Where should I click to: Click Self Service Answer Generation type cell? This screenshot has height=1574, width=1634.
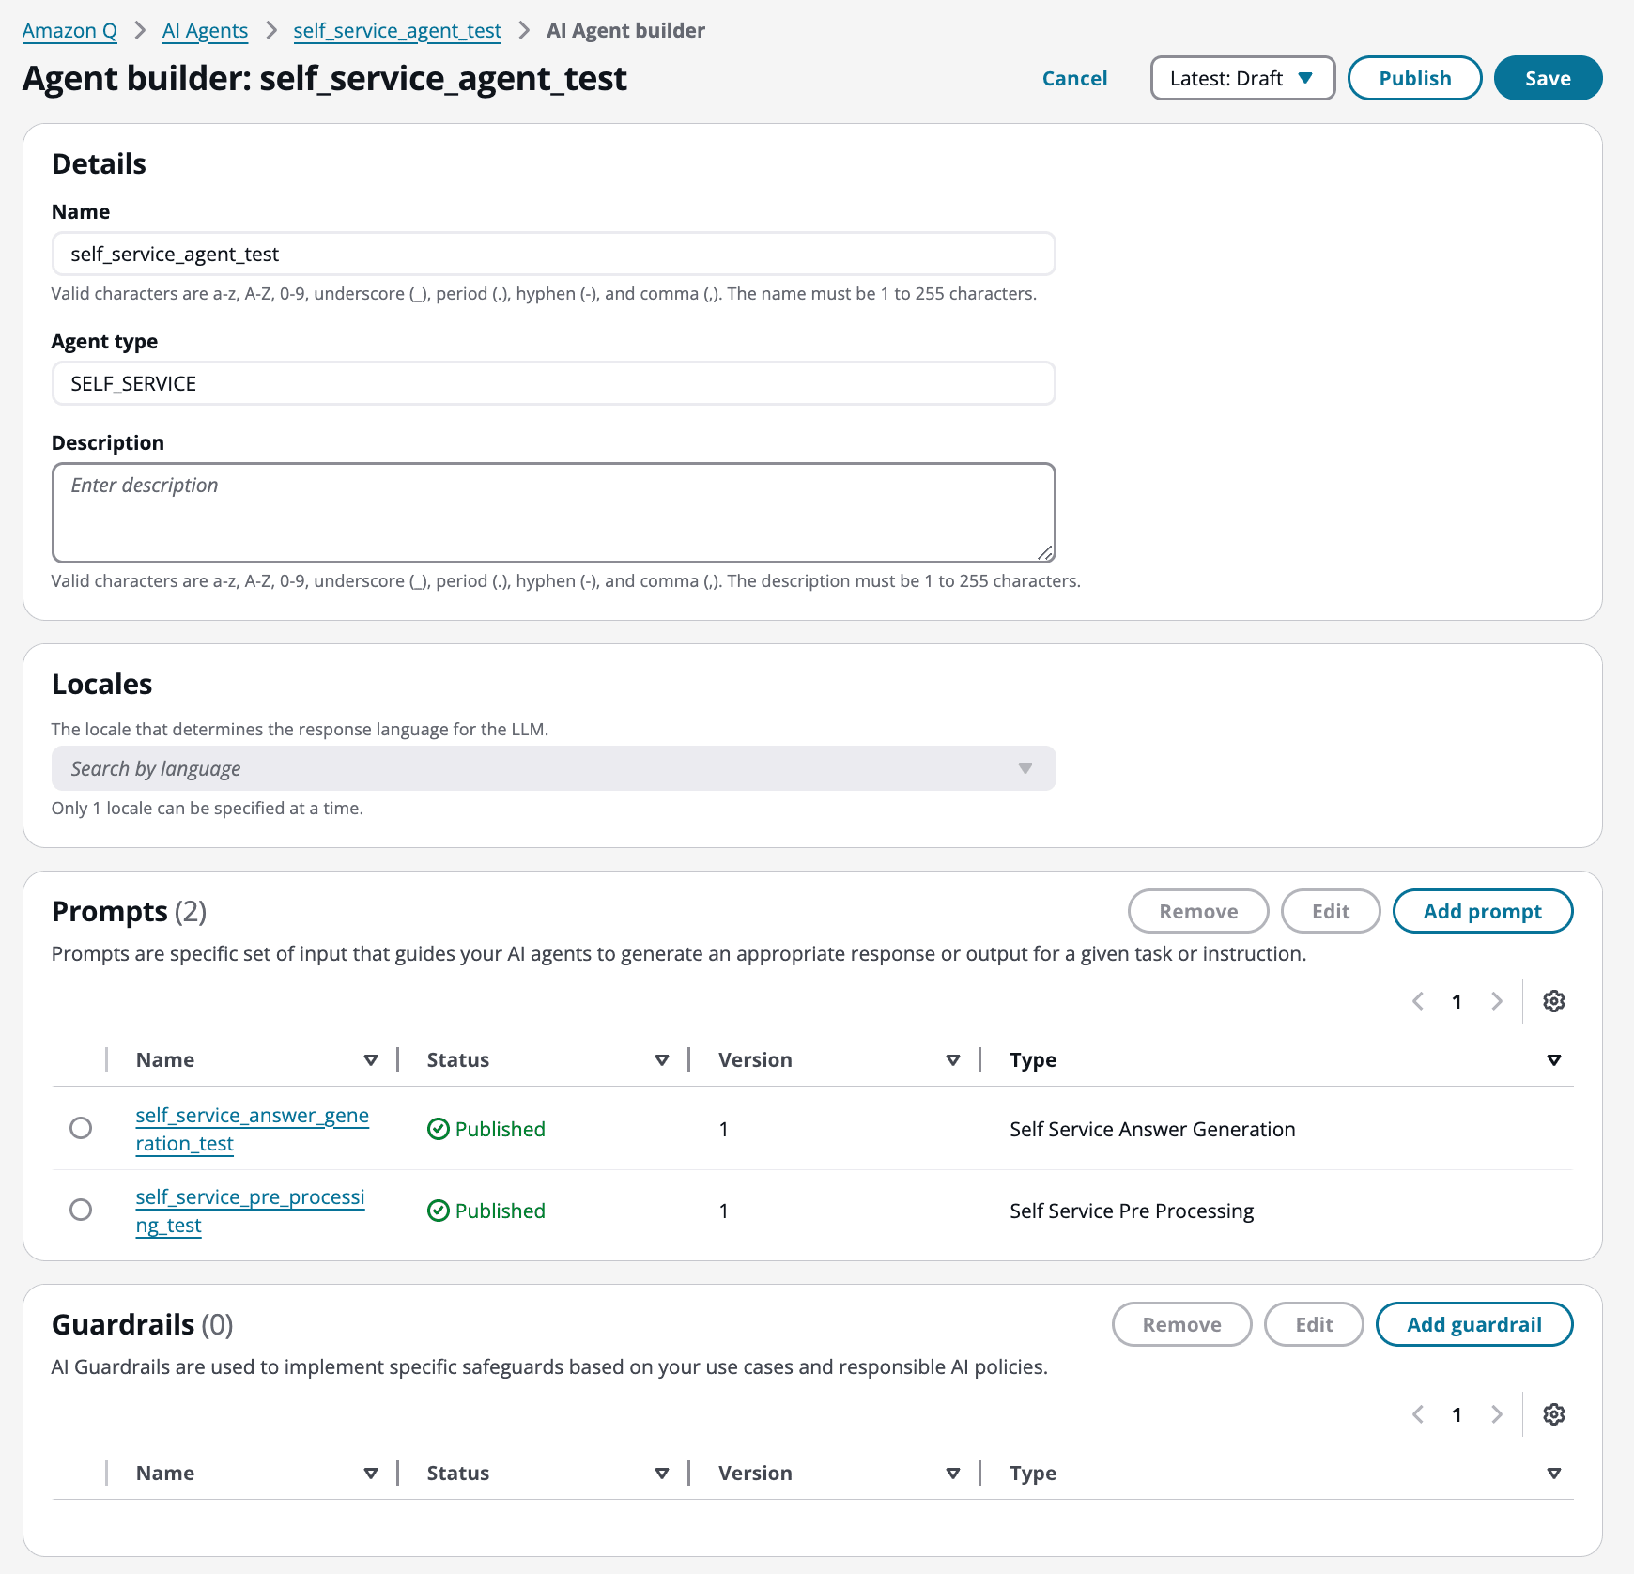click(x=1152, y=1129)
